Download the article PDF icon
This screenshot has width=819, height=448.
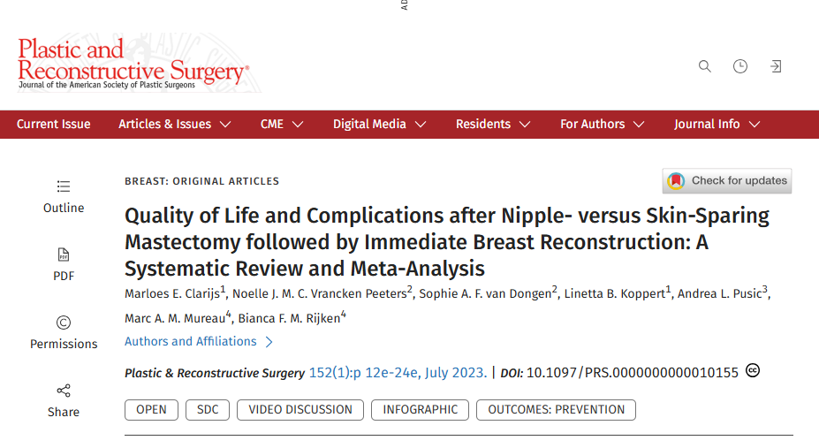64,254
